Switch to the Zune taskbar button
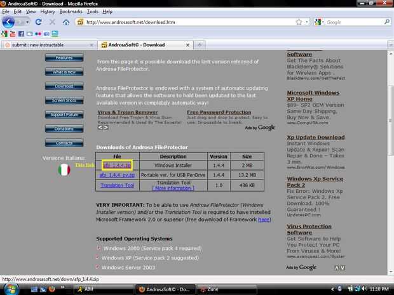394x295 pixels. (x=227, y=289)
